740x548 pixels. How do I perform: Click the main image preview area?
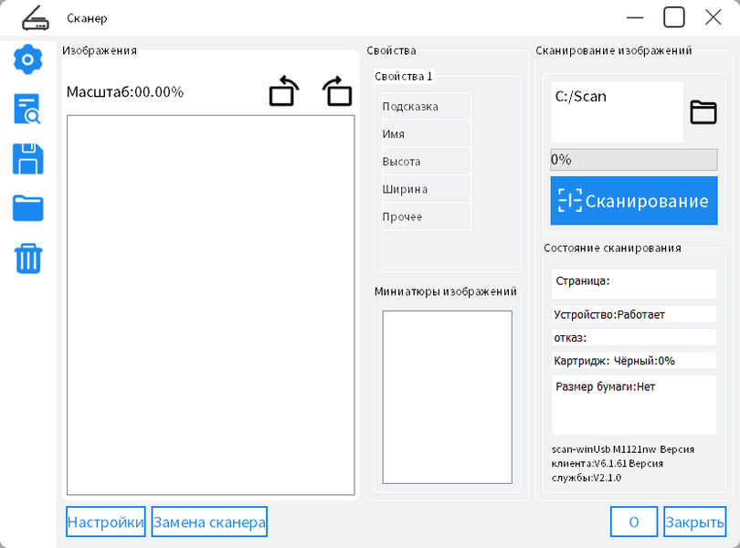coord(210,305)
